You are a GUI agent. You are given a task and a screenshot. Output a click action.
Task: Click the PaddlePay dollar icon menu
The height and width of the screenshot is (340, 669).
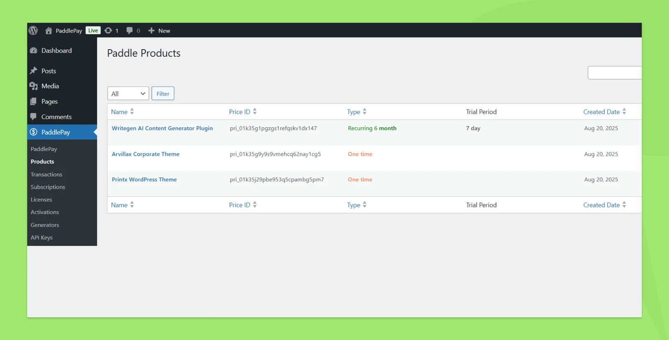(x=34, y=132)
